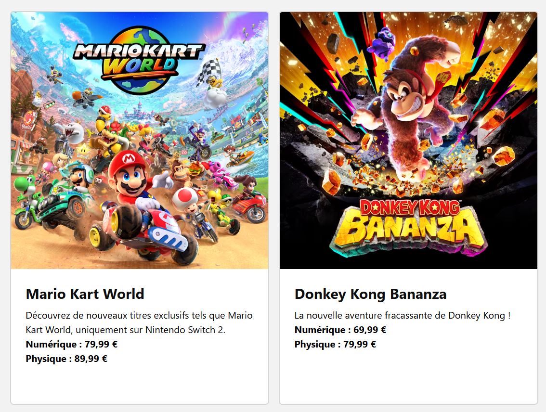
Task: Click the Donkey Kong Bananza description text
Action: (x=403, y=316)
